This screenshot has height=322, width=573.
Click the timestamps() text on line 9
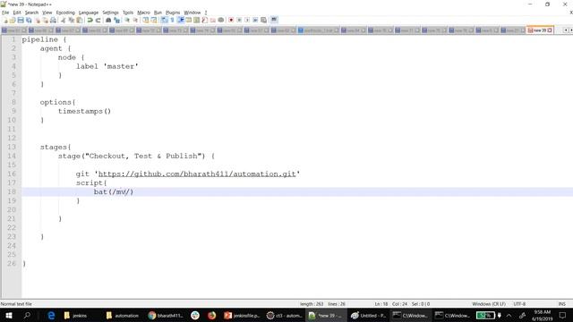pos(84,111)
